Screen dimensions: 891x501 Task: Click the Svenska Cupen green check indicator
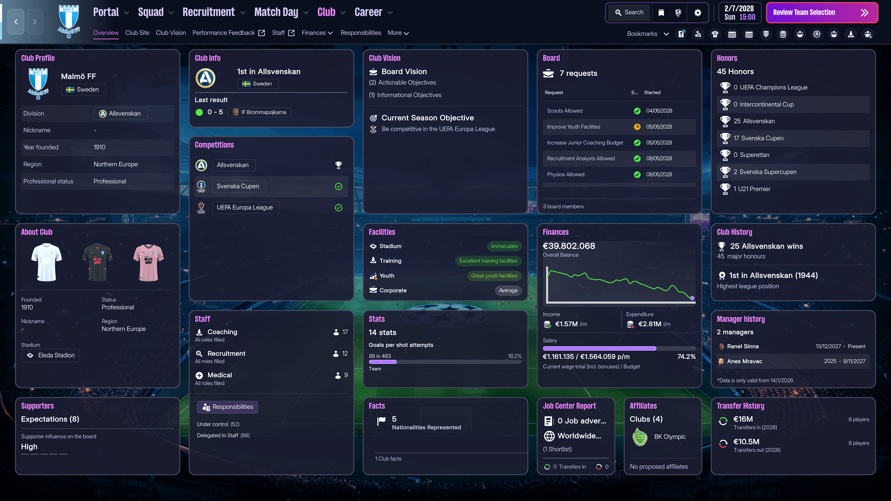tap(338, 186)
